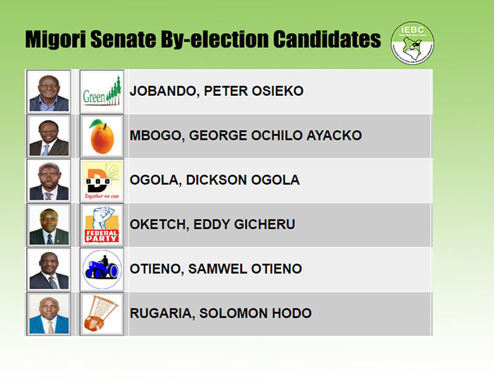Click the orange fruit party symbol
The height and width of the screenshot is (381, 494).
pos(102,136)
